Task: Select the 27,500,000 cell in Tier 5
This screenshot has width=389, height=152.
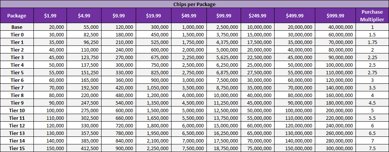Action: click(259, 72)
